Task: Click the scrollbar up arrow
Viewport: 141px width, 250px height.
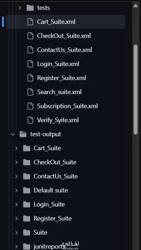Action: tap(135, 6)
